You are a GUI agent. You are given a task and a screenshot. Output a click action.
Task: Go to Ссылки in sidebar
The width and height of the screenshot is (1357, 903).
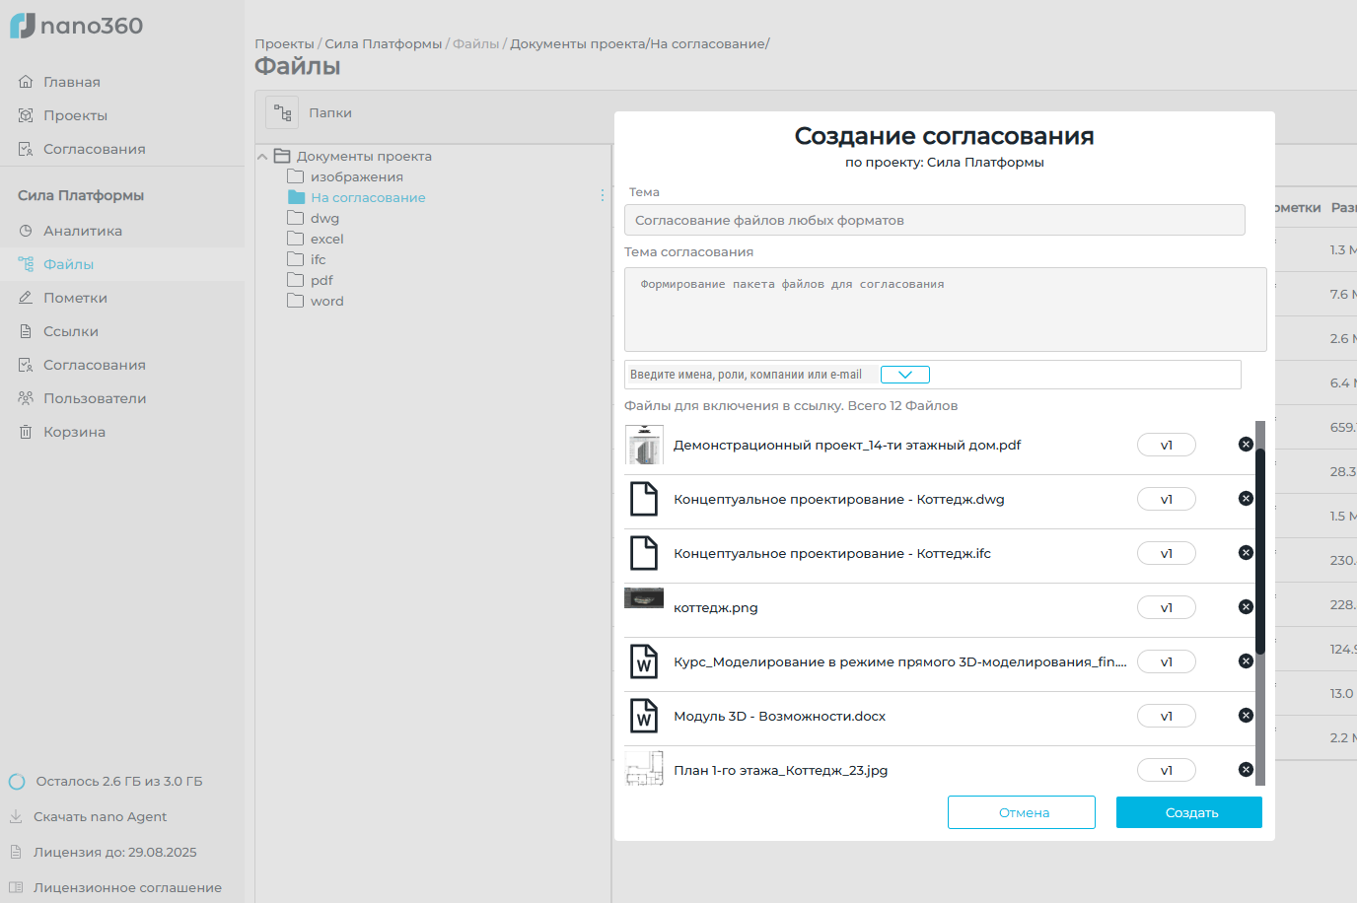pos(70,331)
